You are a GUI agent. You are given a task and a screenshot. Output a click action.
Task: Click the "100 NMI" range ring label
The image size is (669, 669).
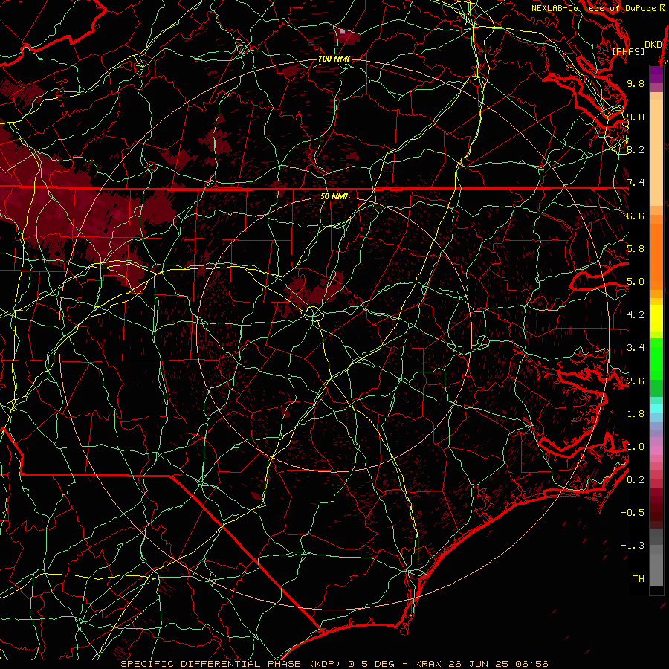(x=334, y=59)
